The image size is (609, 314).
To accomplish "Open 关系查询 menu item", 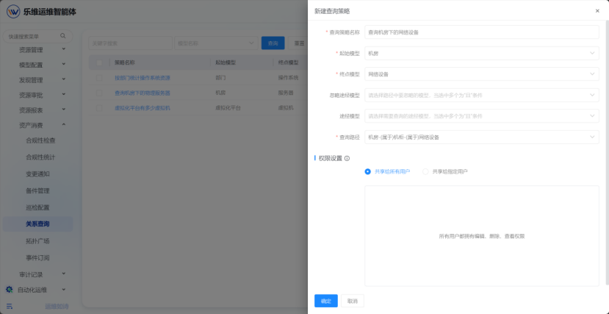I will (x=37, y=224).
